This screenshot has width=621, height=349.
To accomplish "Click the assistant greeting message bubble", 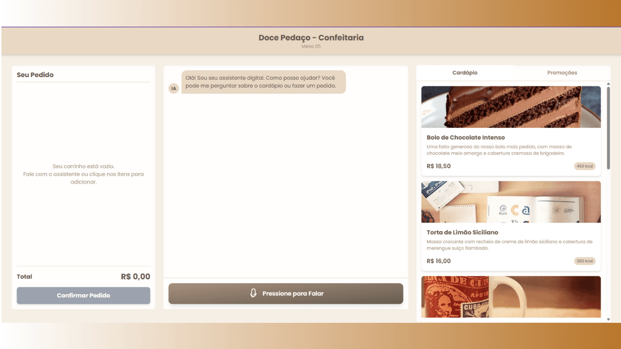I will pos(263,82).
